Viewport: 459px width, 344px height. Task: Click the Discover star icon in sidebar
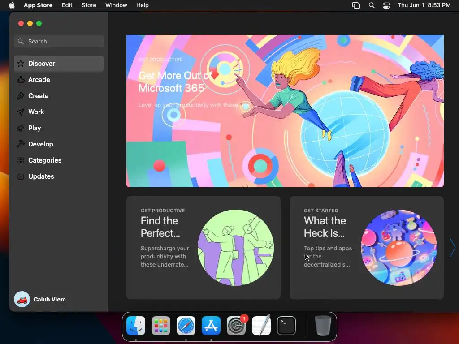(x=21, y=64)
